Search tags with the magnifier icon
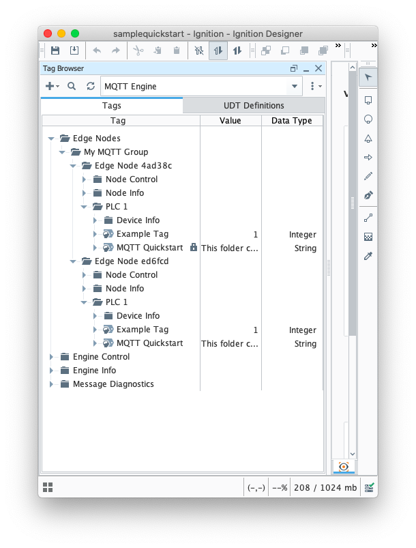Image resolution: width=416 pixels, height=548 pixels. click(x=72, y=86)
